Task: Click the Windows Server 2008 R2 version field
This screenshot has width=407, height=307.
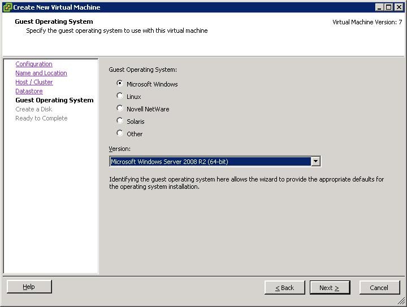Action: 210,162
